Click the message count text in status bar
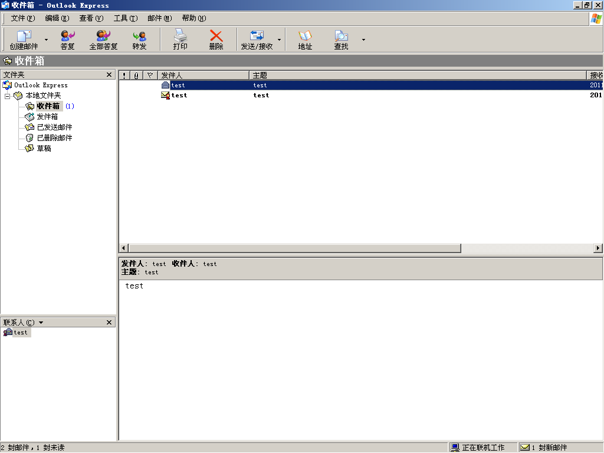Image resolution: width=604 pixels, height=453 pixels. (x=33, y=447)
